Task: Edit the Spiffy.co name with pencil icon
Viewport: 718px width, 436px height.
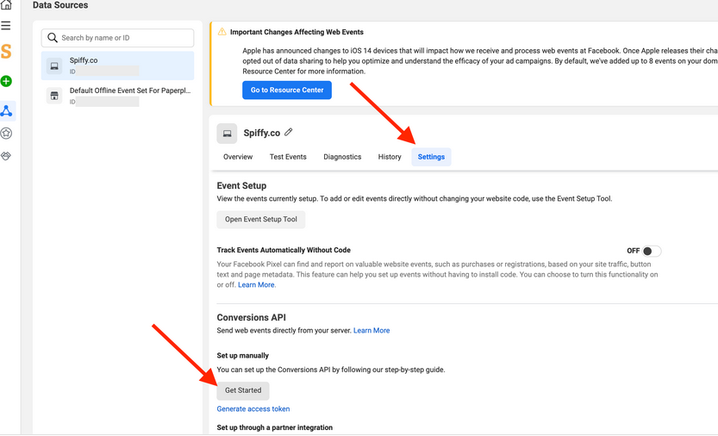Action: click(x=288, y=133)
